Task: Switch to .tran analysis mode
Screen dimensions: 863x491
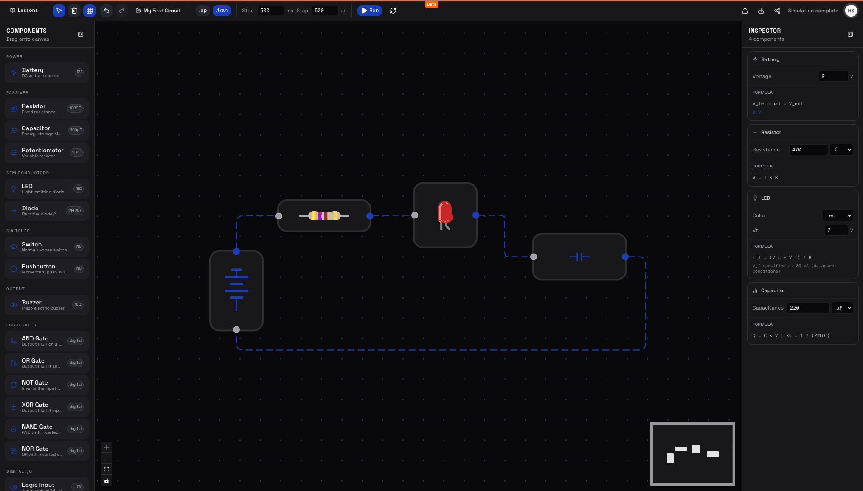Action: click(222, 11)
